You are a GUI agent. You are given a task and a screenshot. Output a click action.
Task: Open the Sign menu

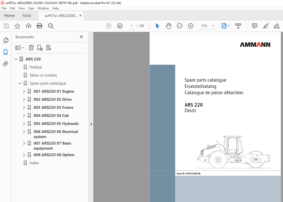pos(31,8)
